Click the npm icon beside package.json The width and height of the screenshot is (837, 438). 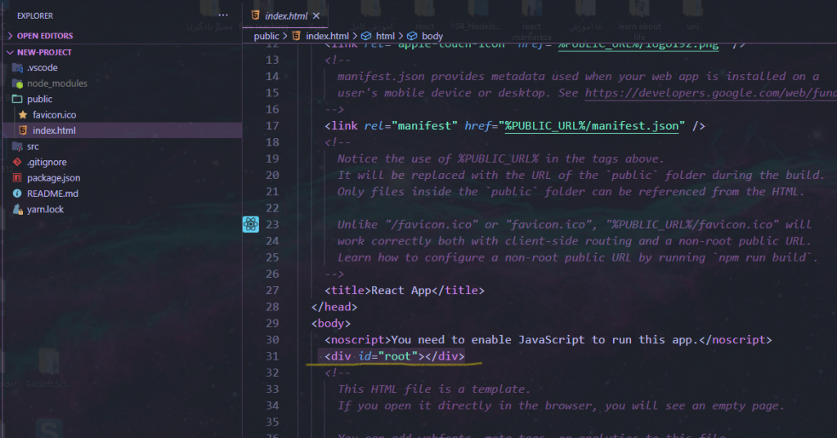coord(17,178)
